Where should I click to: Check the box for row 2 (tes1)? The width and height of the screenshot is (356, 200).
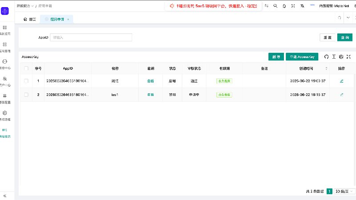[x=26, y=95]
